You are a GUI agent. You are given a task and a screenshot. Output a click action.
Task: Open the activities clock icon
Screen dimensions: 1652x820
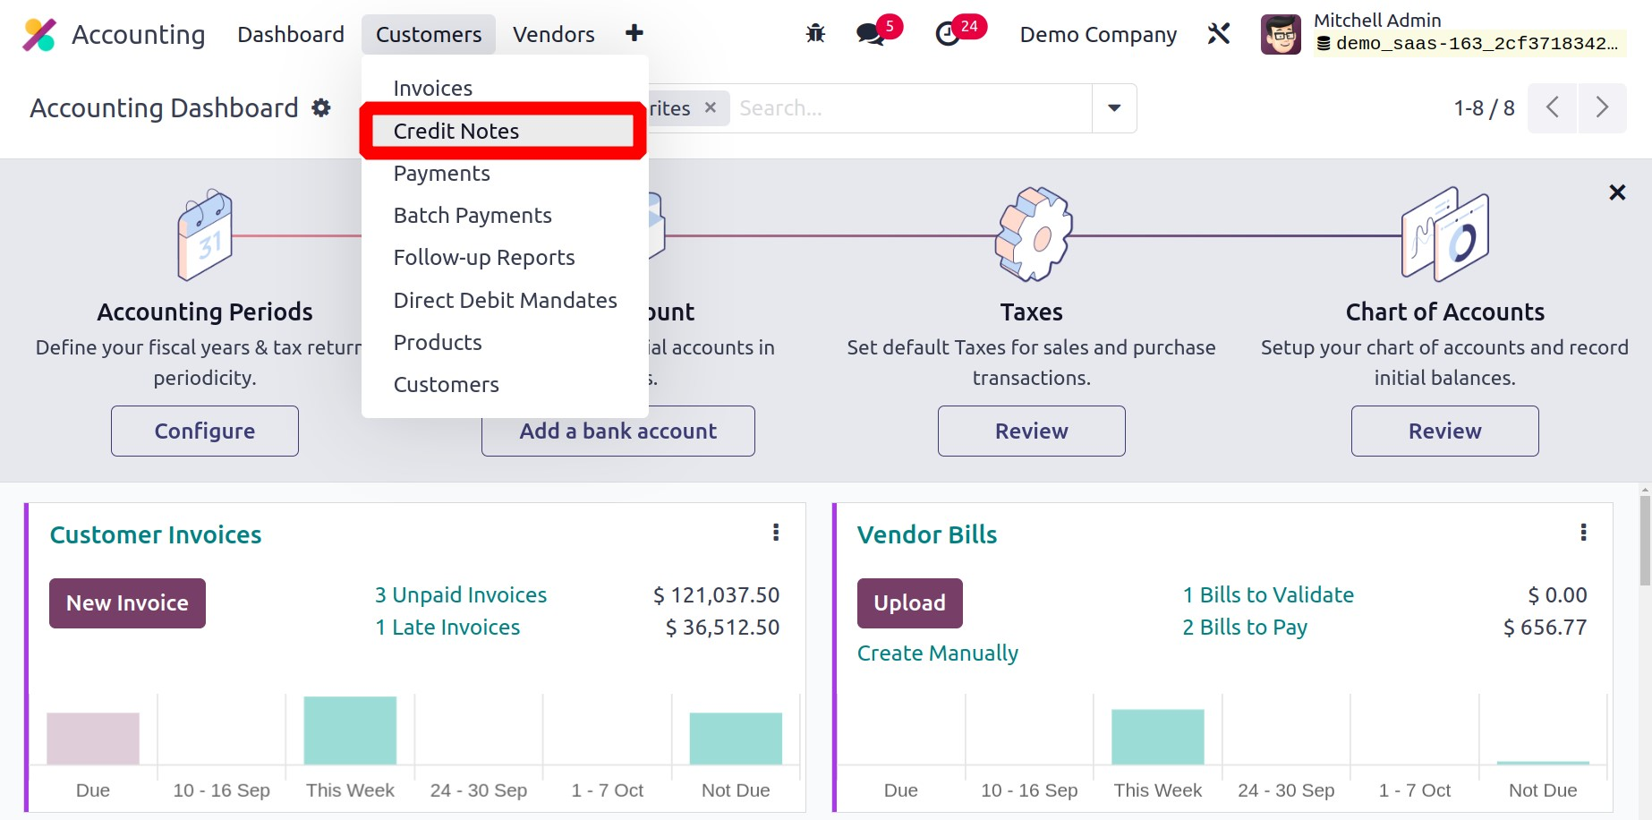pyautogui.click(x=948, y=34)
